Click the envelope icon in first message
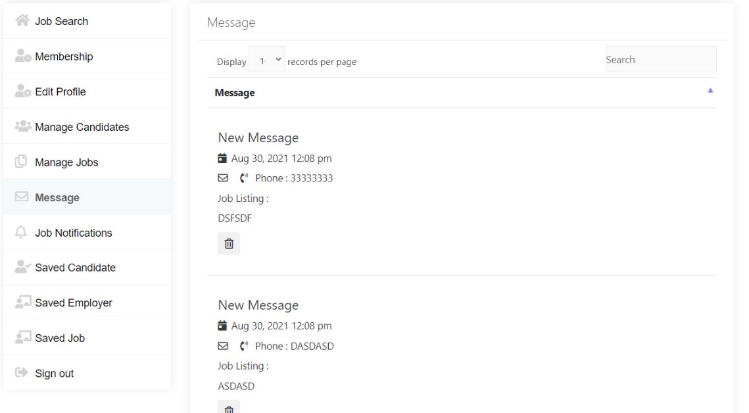749x413 pixels. (x=223, y=178)
